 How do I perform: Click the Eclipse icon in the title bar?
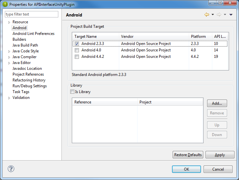5,4
